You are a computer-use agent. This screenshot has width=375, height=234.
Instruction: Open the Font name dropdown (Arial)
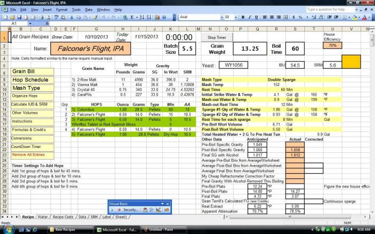[x=222, y=17]
